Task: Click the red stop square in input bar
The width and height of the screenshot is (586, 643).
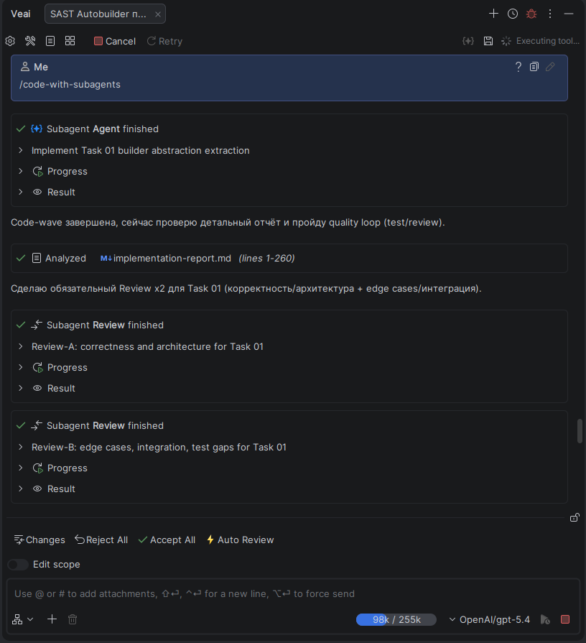Action: (x=565, y=619)
